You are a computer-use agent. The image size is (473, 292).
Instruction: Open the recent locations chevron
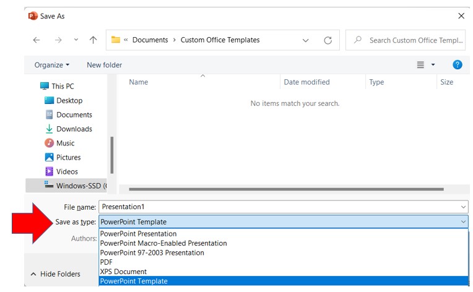(x=76, y=40)
